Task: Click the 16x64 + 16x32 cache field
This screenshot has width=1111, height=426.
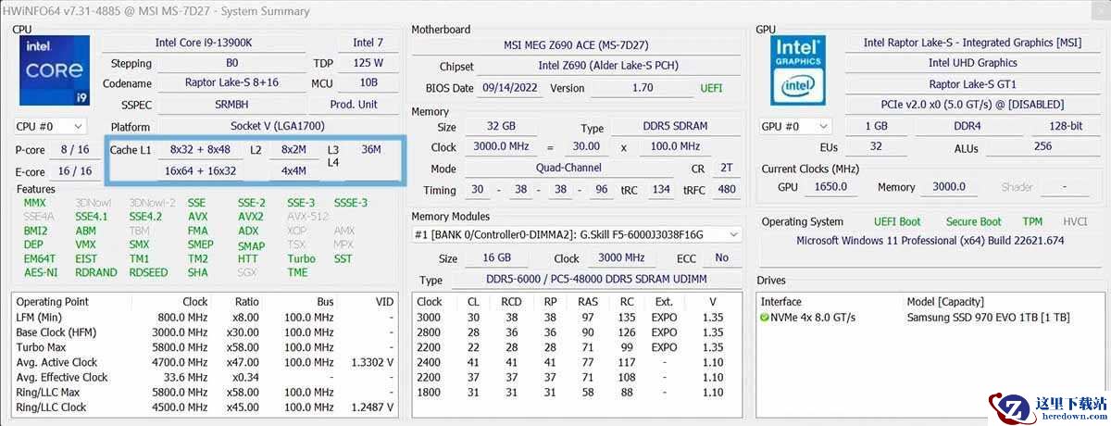Action: coord(200,171)
